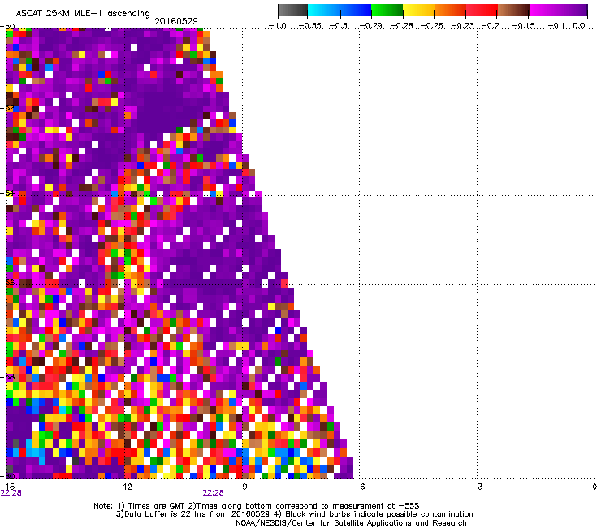Select the '-12' longitude axis label
This screenshot has width=601, height=528.
pyautogui.click(x=124, y=487)
